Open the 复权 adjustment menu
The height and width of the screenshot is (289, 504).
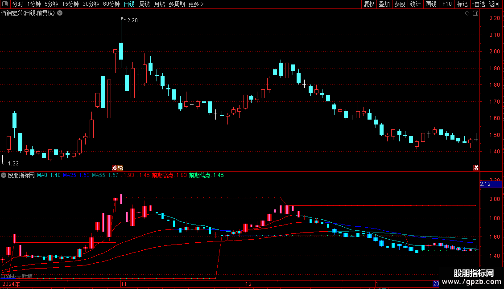[x=369, y=4]
